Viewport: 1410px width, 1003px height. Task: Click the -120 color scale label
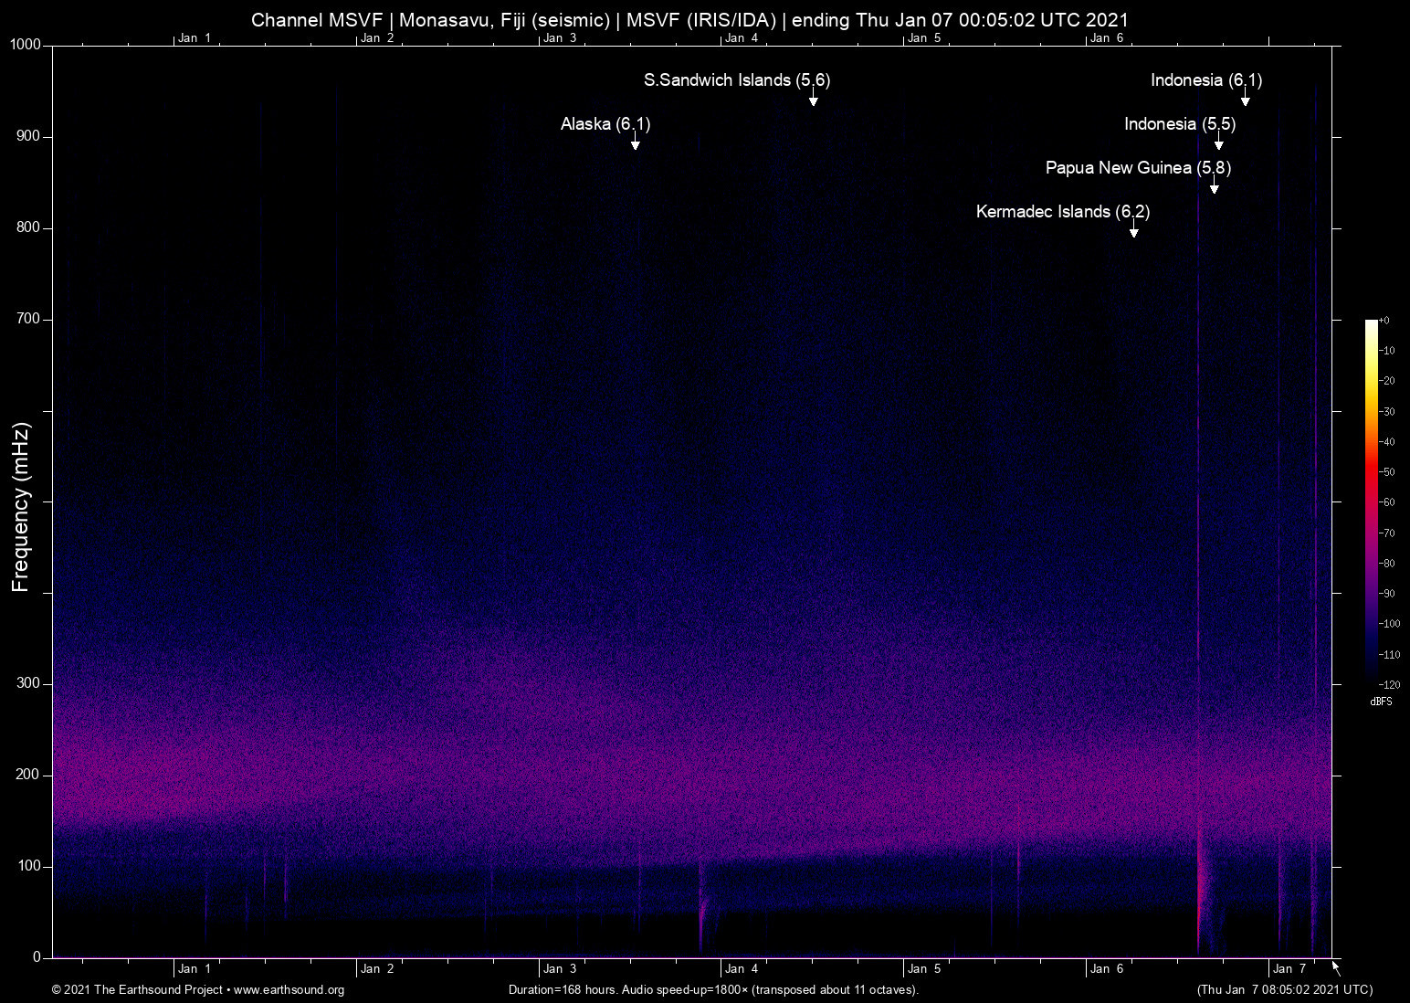coord(1389,685)
